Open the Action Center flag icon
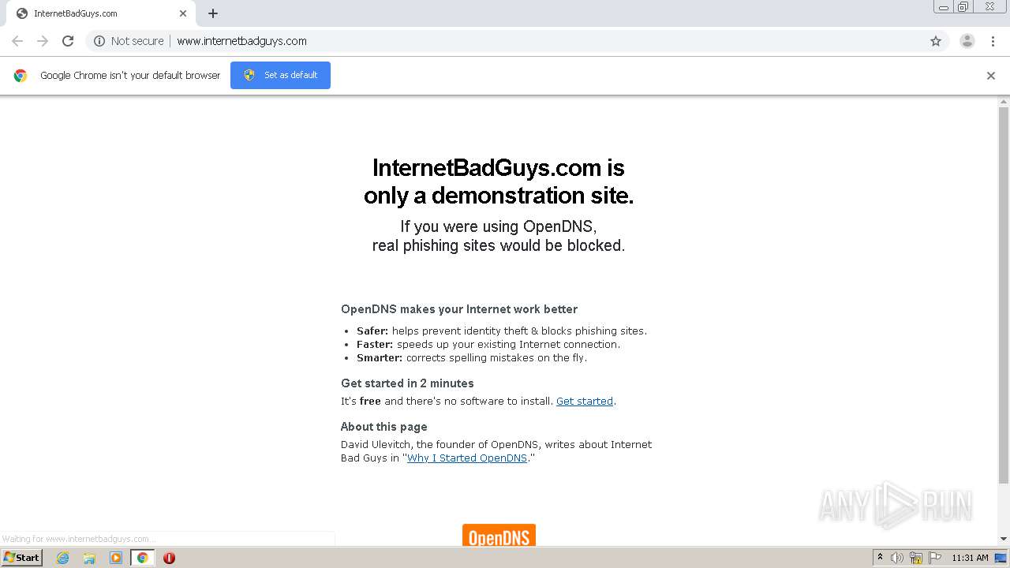This screenshot has height=568, width=1010. click(935, 558)
